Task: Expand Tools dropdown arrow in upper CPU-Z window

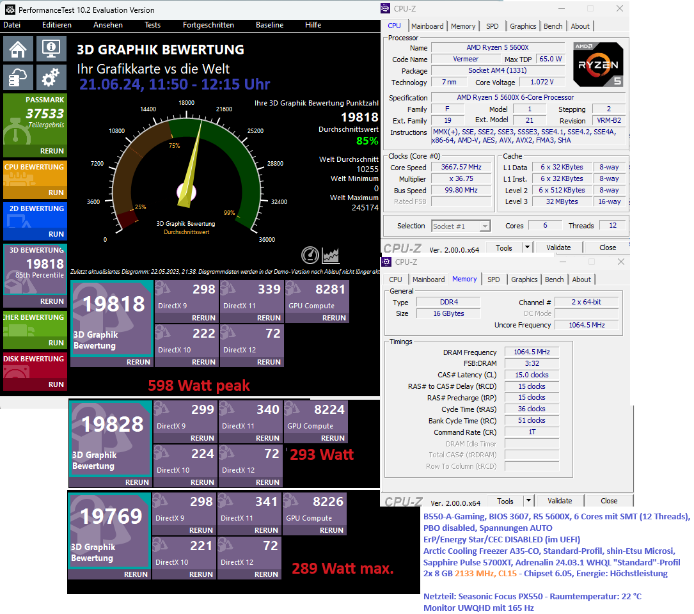Action: (527, 248)
